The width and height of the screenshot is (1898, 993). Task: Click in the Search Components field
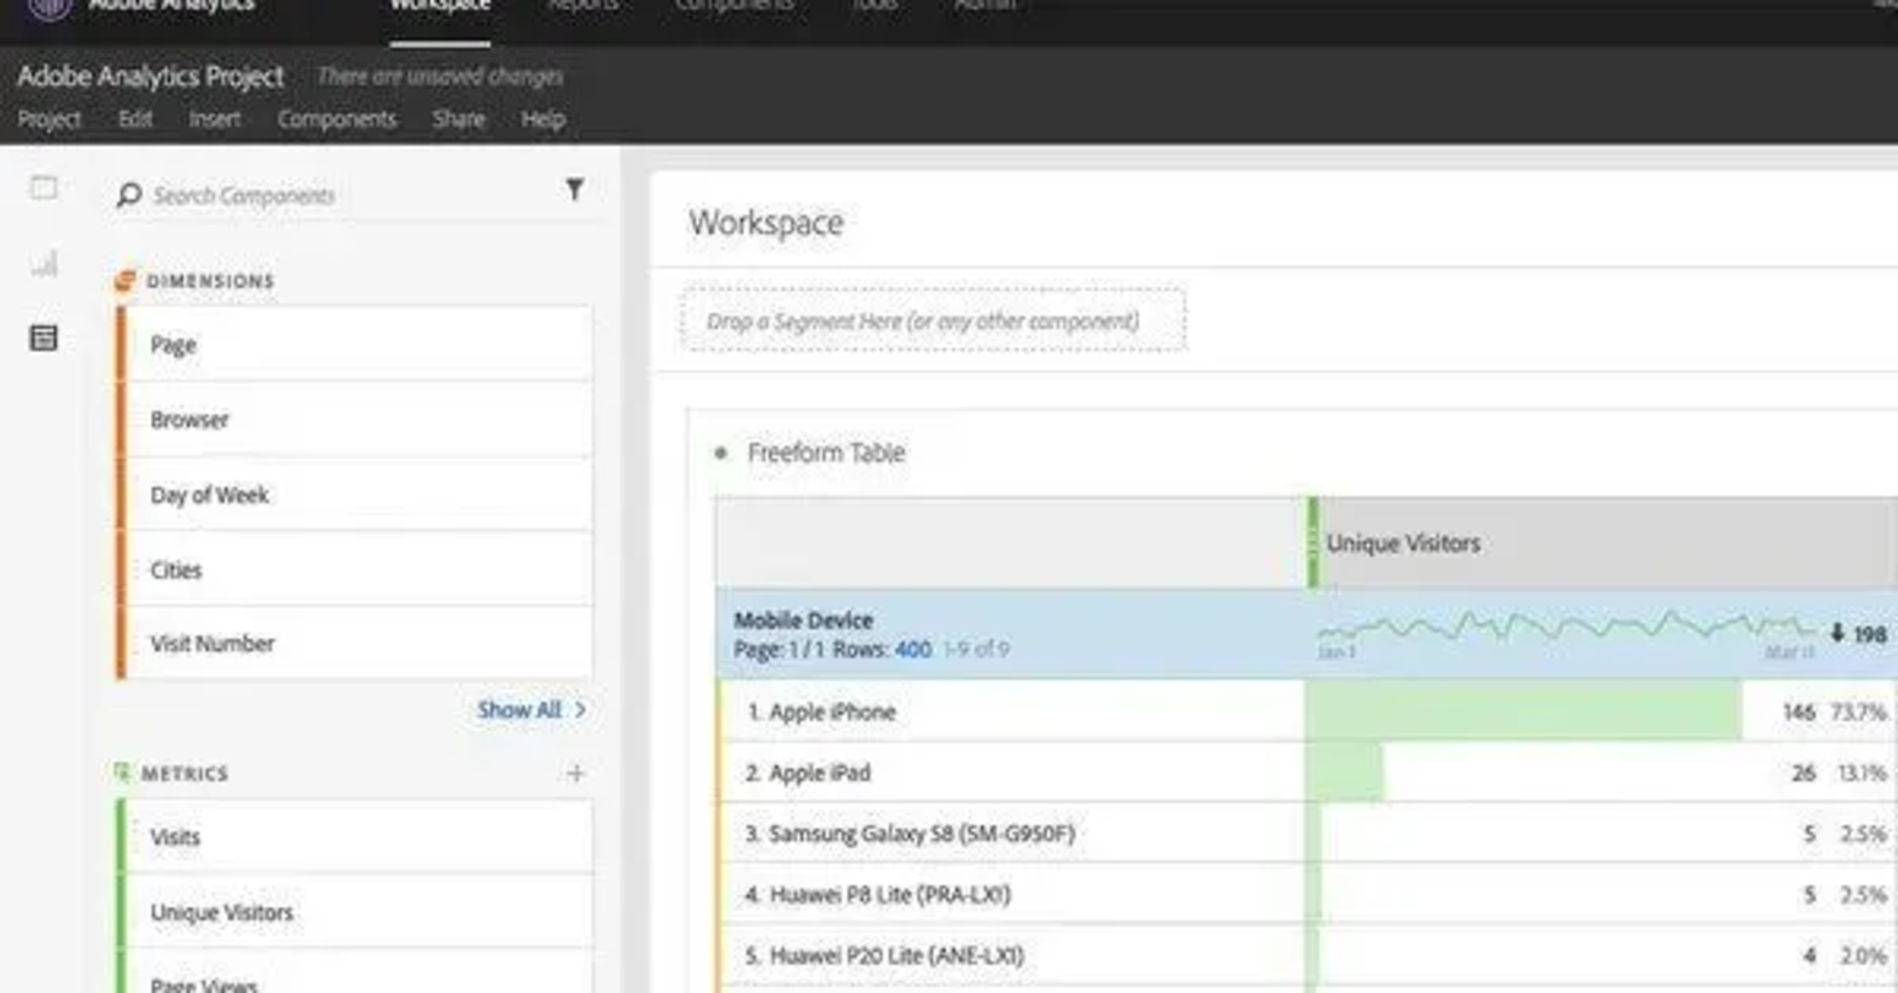(346, 196)
